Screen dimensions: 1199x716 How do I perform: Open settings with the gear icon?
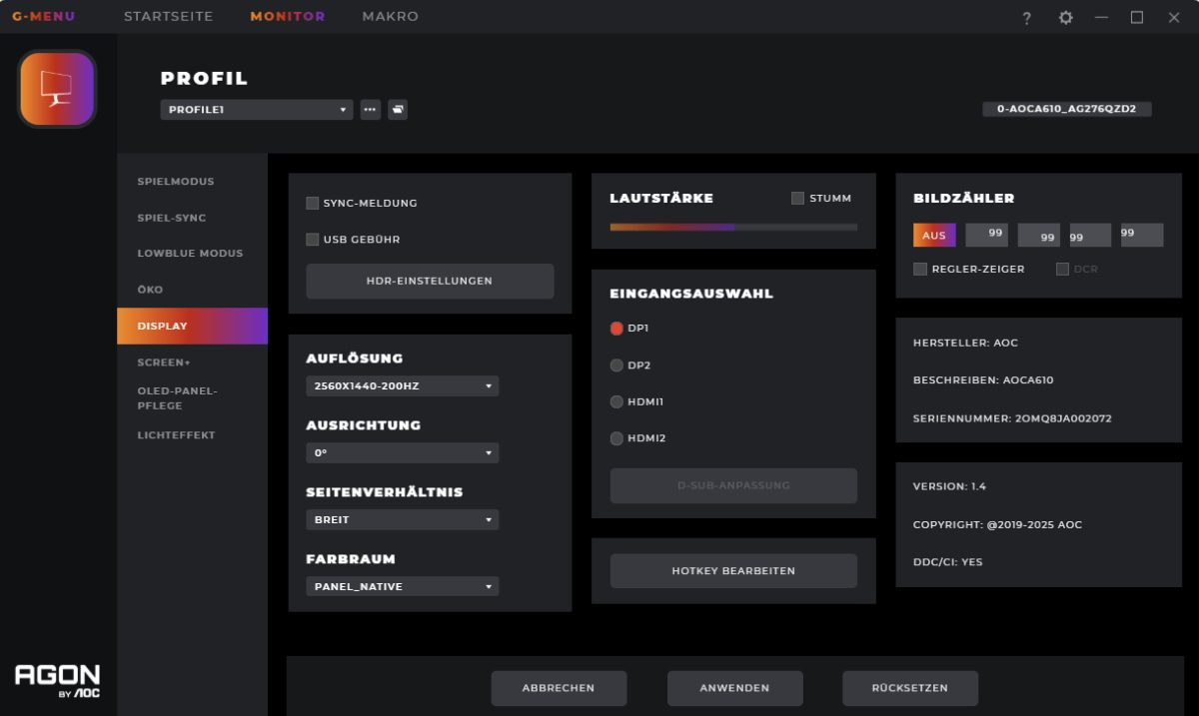1065,18
